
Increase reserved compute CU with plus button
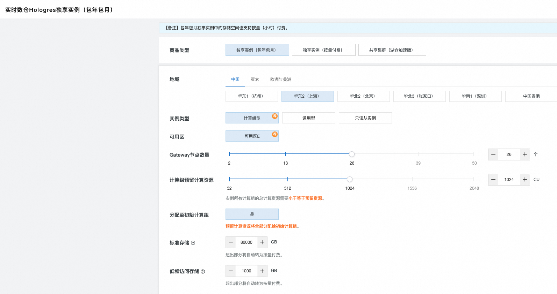tap(525, 180)
